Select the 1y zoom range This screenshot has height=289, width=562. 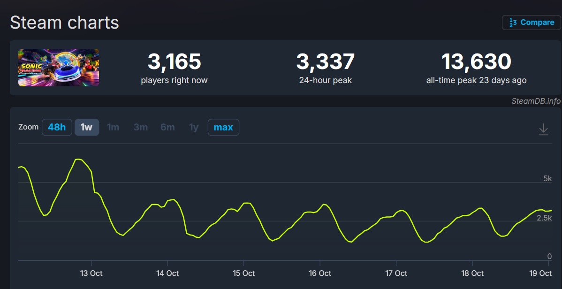[194, 127]
